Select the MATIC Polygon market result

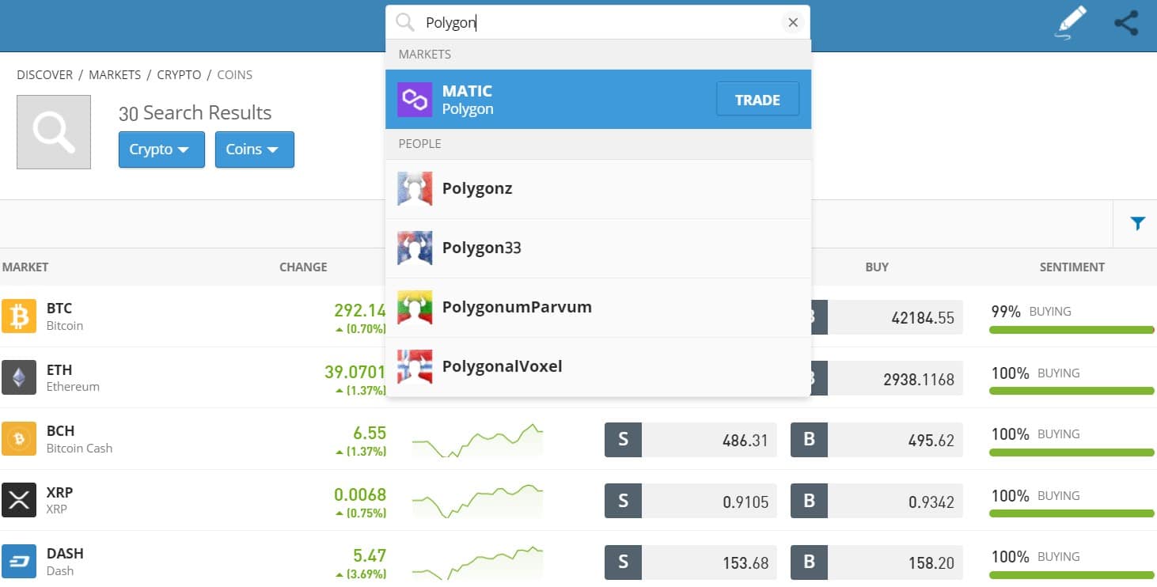[x=598, y=100]
